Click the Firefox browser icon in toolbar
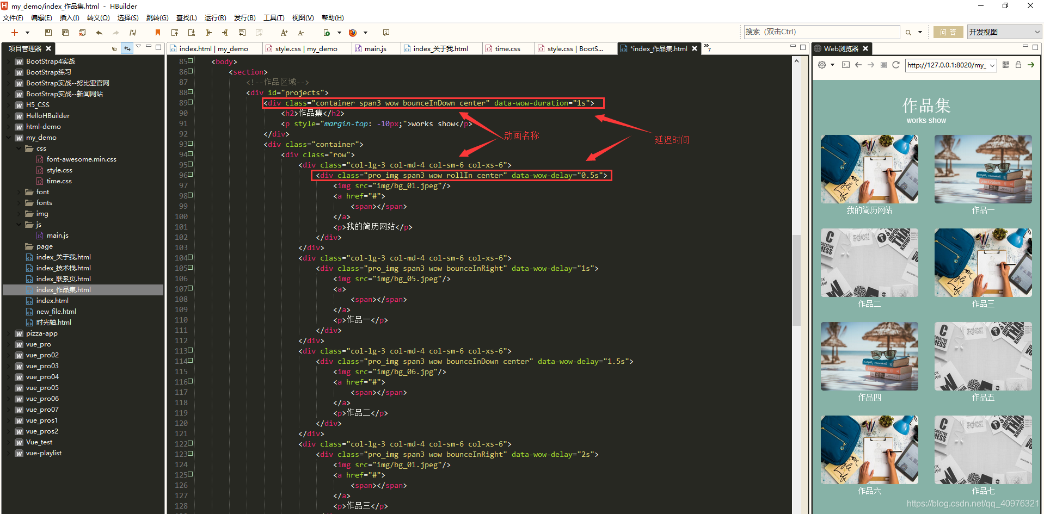Image resolution: width=1044 pixels, height=514 pixels. (x=353, y=33)
